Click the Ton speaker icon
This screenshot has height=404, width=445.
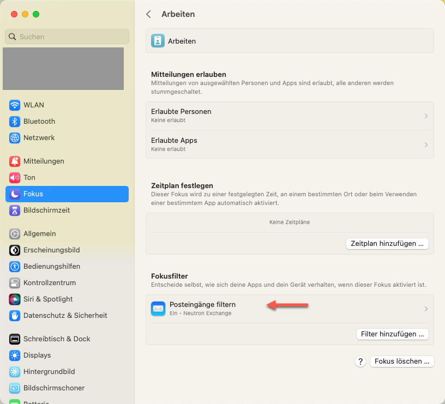pyautogui.click(x=15, y=178)
